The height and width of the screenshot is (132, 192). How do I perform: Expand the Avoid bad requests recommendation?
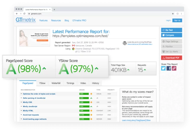click(x=21, y=115)
